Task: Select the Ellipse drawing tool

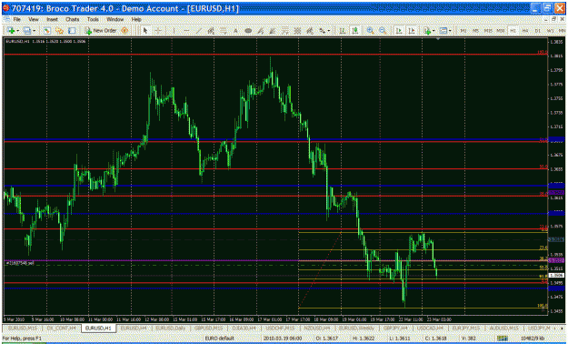Action: 248,31
